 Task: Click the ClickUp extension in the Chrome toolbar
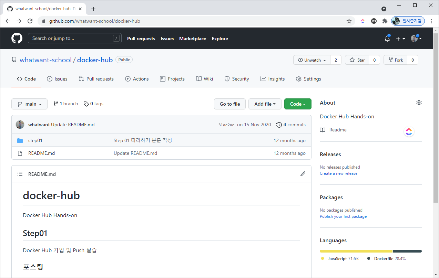tap(363, 21)
